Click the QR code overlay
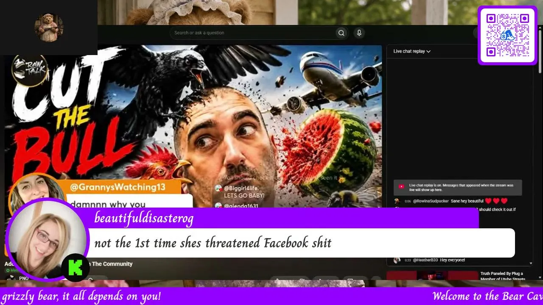 pos(508,35)
